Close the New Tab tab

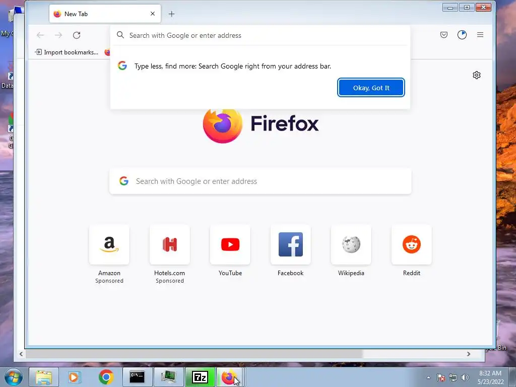point(152,14)
